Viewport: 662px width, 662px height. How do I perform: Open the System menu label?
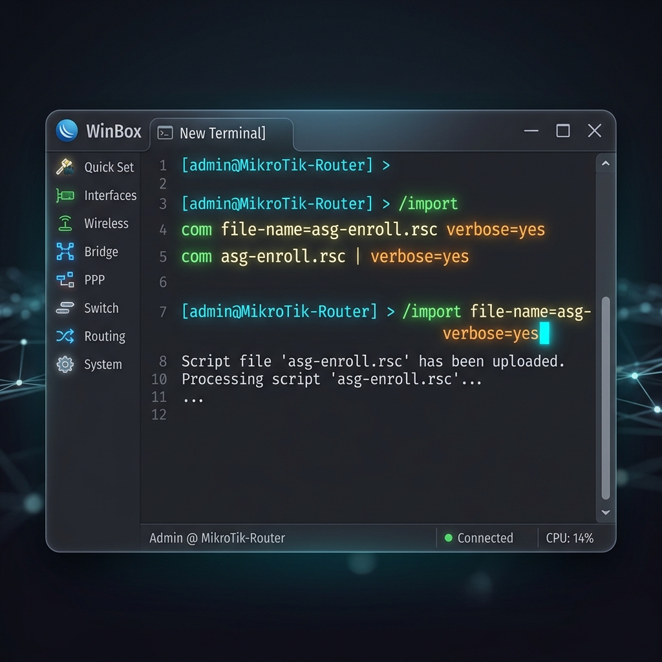click(x=103, y=365)
